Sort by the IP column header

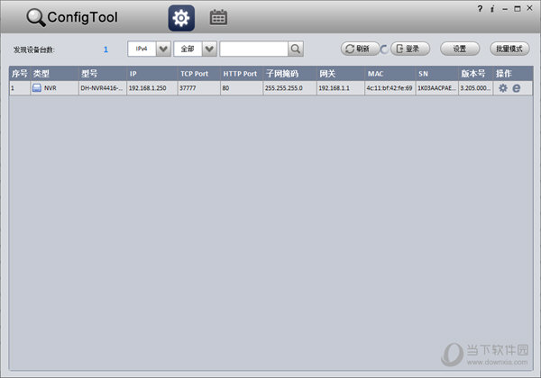click(152, 74)
